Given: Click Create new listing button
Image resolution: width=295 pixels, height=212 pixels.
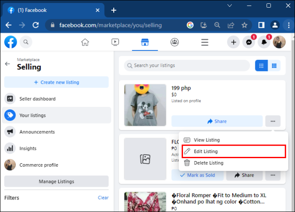Looking at the screenshot, I should click(x=56, y=82).
